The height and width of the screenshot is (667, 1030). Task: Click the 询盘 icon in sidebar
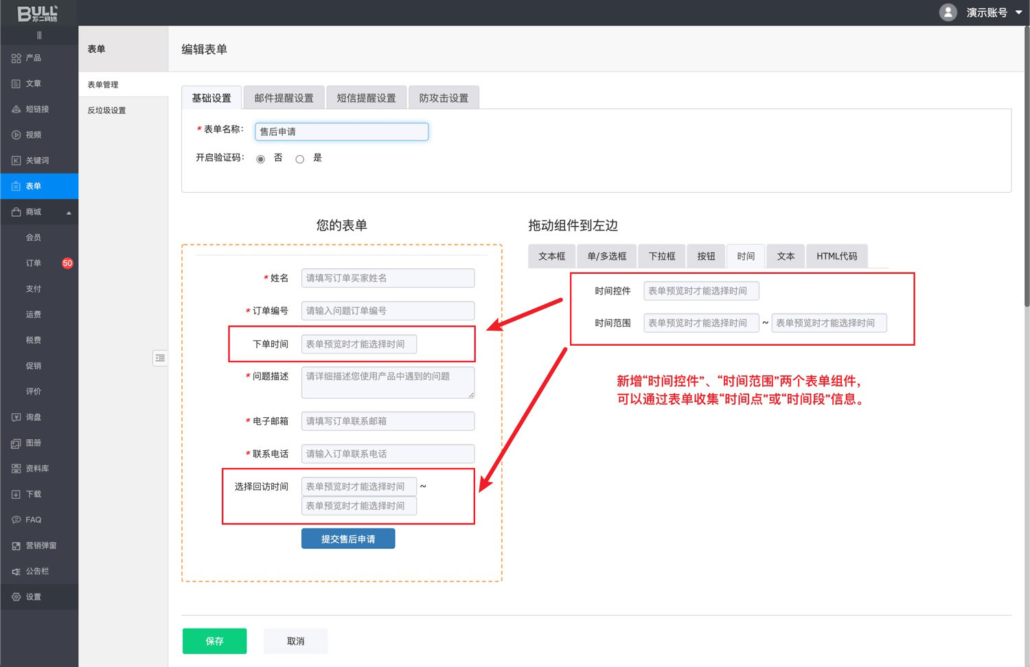coord(16,417)
